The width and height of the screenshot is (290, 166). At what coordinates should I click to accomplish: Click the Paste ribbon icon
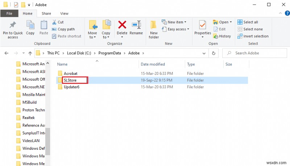coord(44,25)
